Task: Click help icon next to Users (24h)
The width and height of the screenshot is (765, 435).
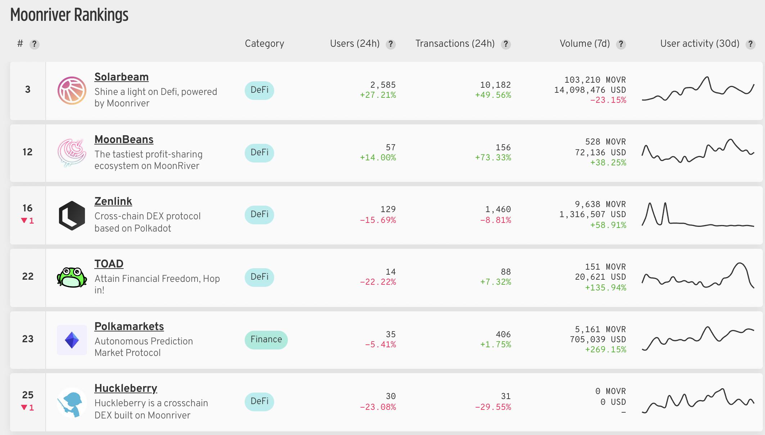Action: (x=391, y=44)
